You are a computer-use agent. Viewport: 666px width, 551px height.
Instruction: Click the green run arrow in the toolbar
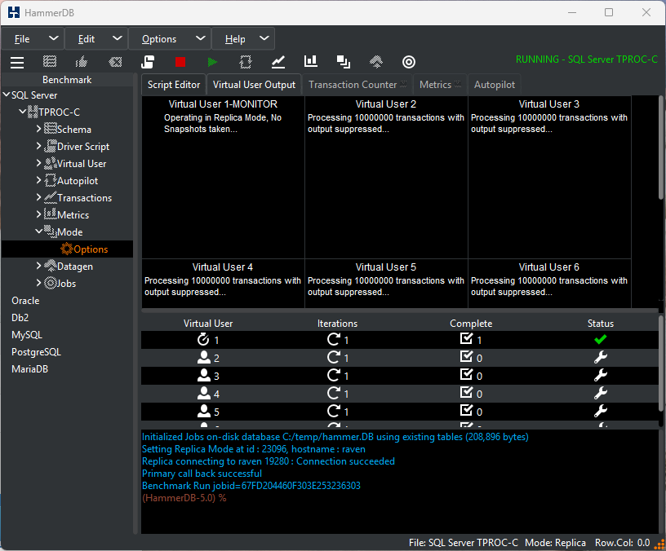[x=212, y=62]
